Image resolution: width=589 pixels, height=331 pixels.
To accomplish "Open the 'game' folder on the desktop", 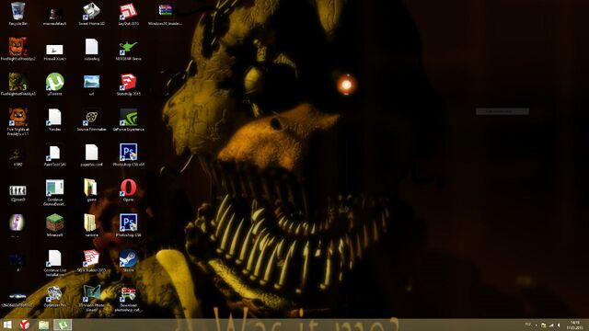I will click(91, 189).
